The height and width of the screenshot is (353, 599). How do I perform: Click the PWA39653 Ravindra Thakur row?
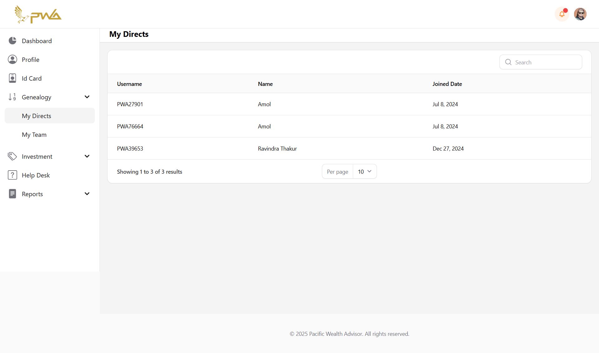pyautogui.click(x=277, y=148)
